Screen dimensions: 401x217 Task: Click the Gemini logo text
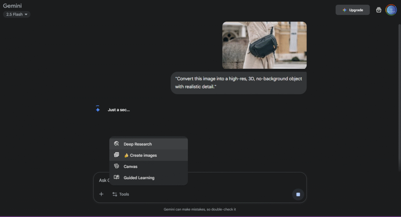[x=12, y=6]
